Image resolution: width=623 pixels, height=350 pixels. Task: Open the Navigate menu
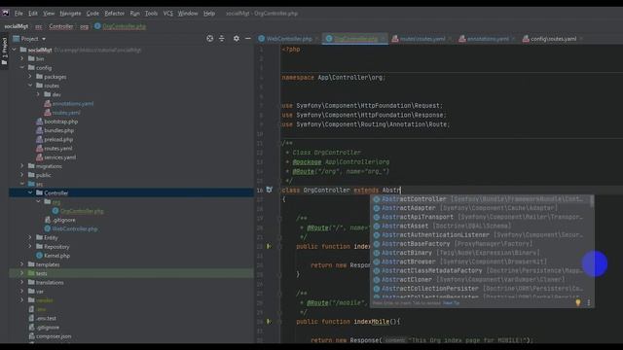(70, 13)
